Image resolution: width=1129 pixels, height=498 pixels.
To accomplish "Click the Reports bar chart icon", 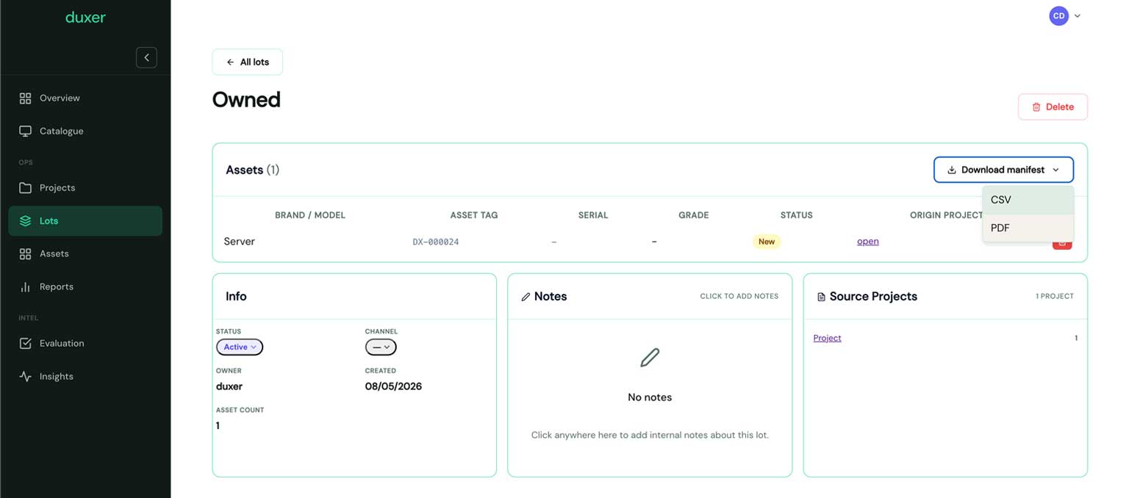I will [25, 286].
